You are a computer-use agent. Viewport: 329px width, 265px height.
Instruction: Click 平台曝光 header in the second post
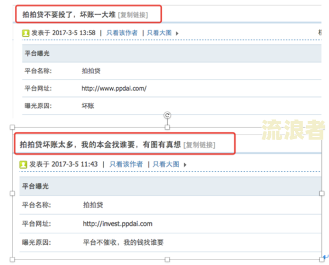click(36, 186)
